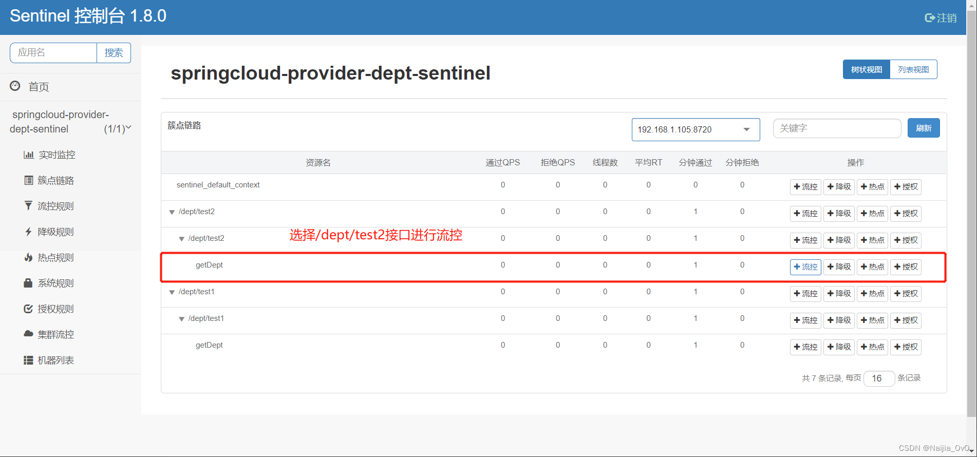Click the 通过QPS column header
977x457 pixels.
tap(503, 163)
